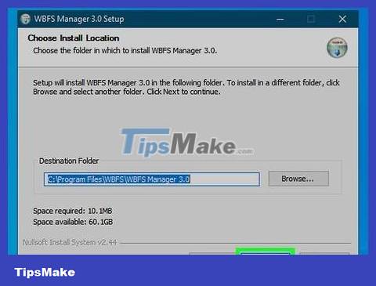Click the "Space required: 10.1MB" text

click(73, 211)
